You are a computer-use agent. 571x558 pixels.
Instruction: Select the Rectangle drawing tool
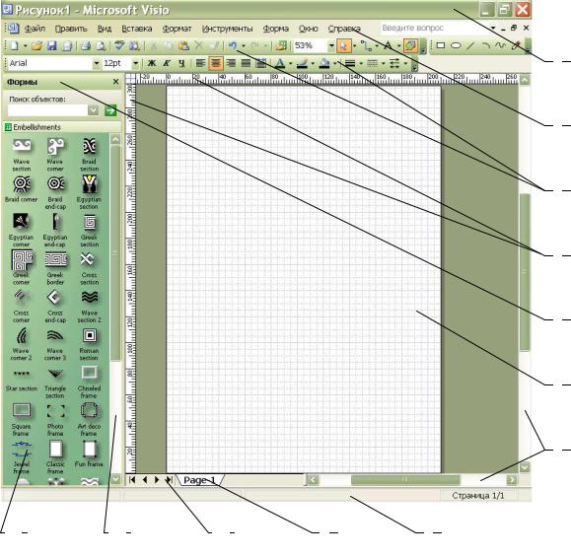point(441,46)
